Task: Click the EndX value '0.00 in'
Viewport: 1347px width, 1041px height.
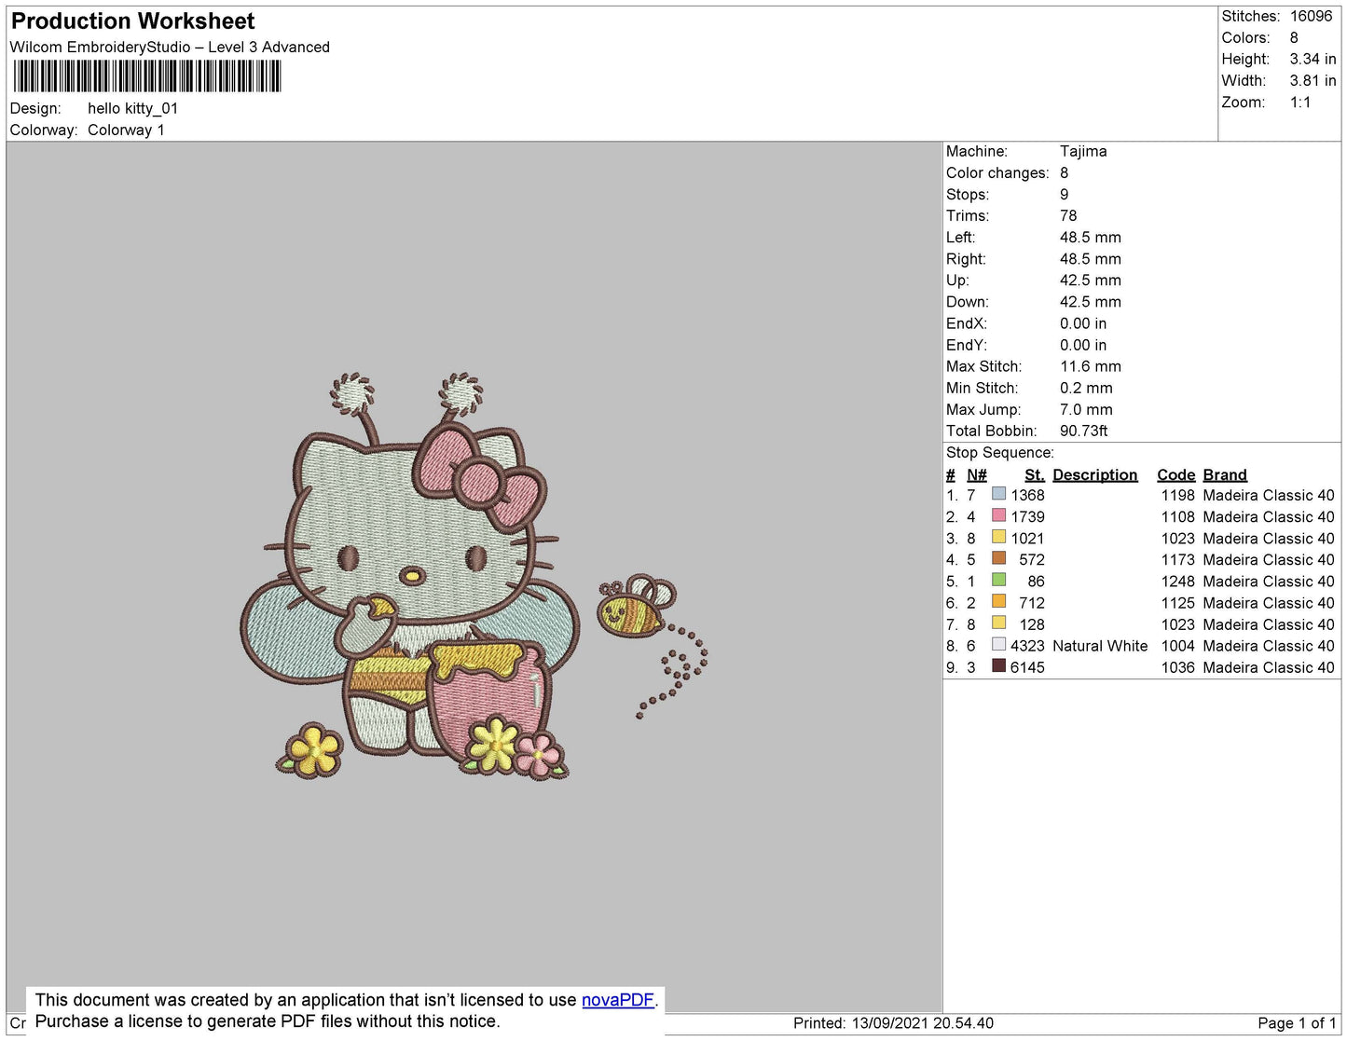Action: (1083, 323)
